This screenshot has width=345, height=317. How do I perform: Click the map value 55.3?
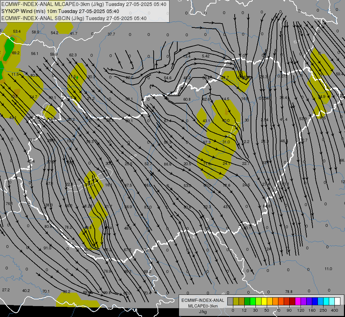coord(168,142)
